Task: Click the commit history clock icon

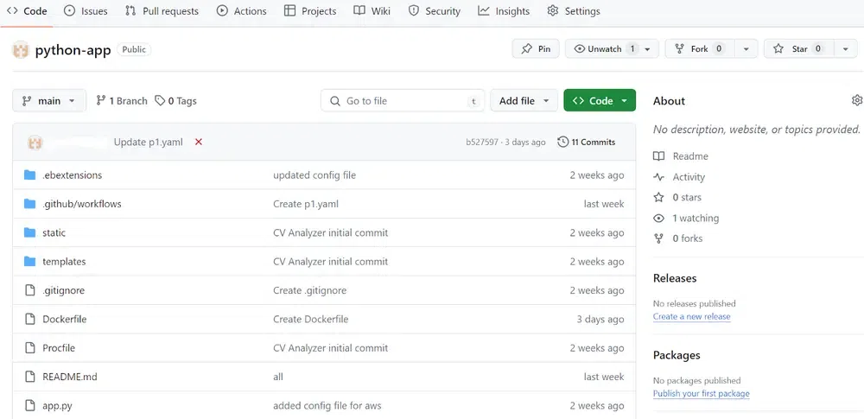Action: point(562,143)
